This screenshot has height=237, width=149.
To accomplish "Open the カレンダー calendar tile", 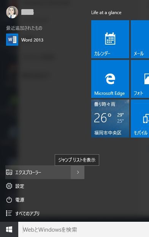I will pos(110,39).
